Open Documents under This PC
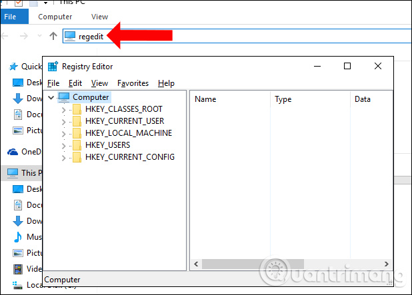 click(x=27, y=205)
